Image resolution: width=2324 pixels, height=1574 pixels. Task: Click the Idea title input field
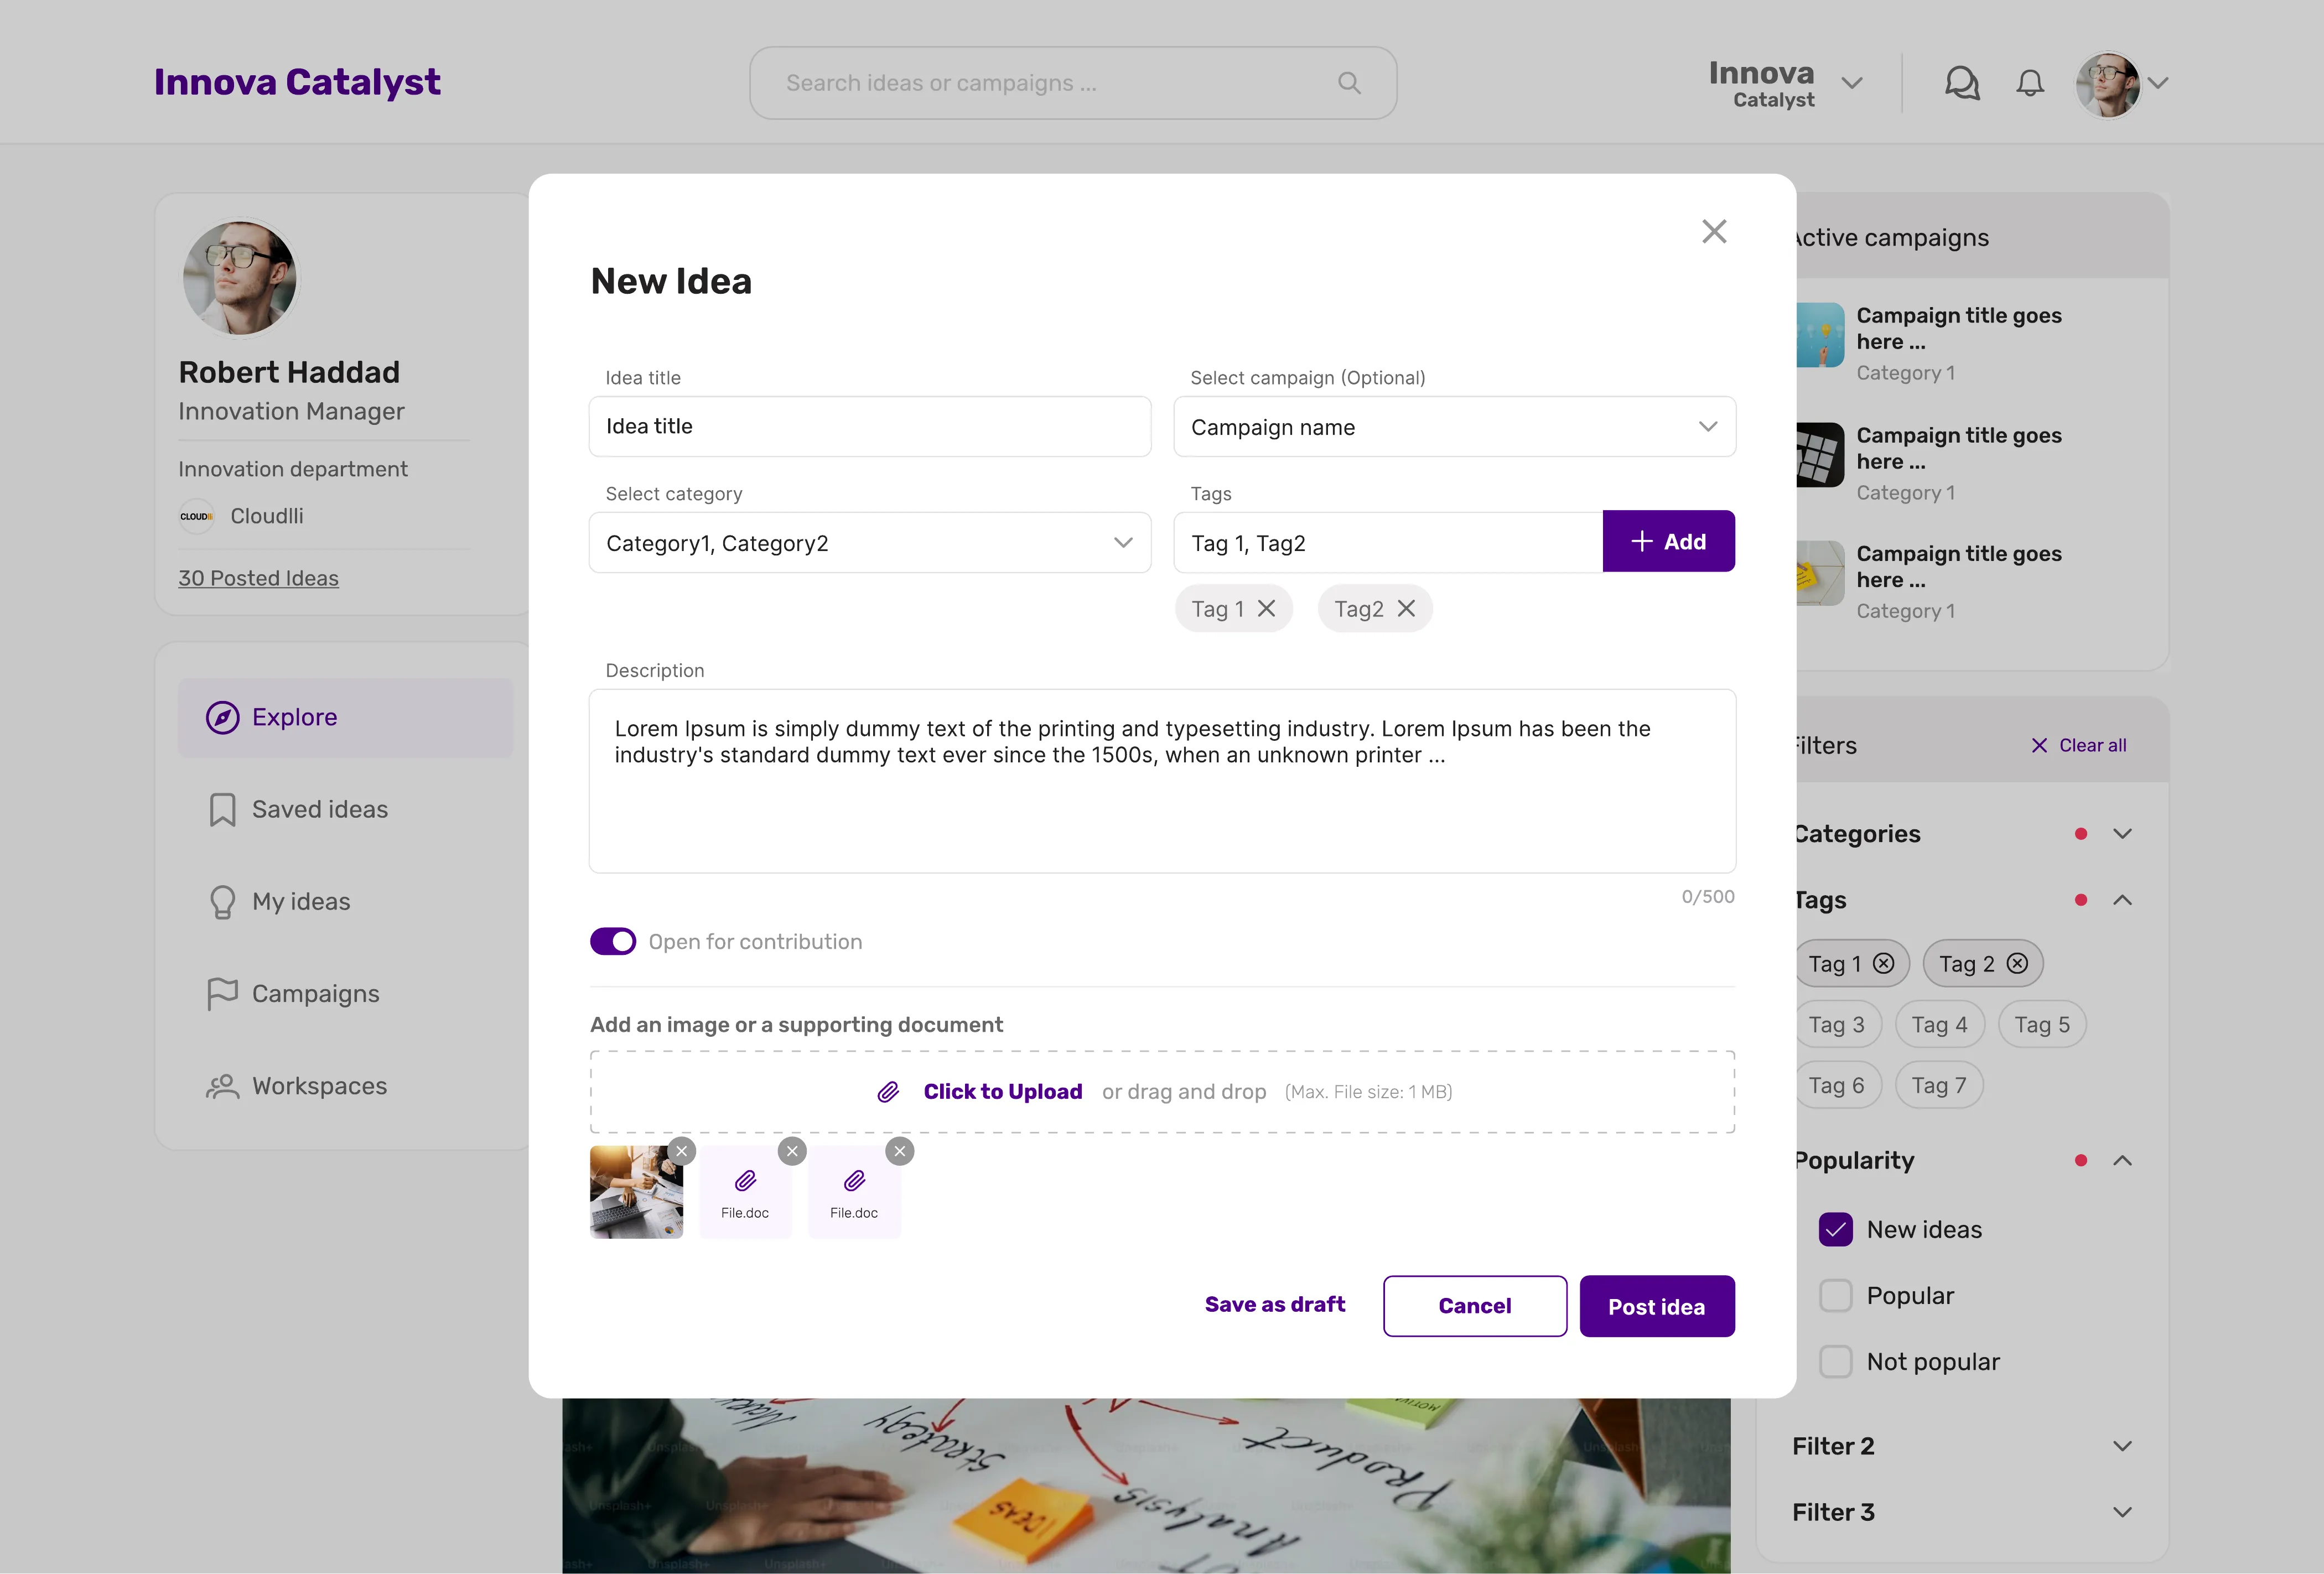pyautogui.click(x=869, y=427)
